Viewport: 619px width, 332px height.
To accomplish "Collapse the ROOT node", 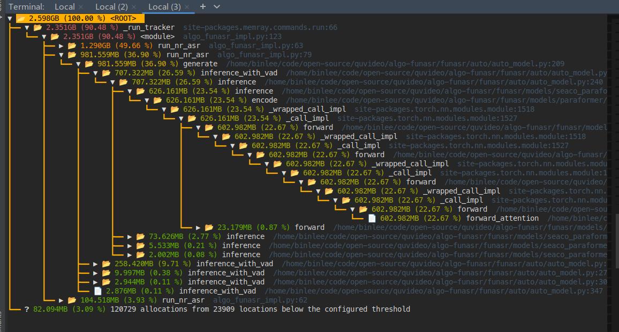I will (10, 19).
